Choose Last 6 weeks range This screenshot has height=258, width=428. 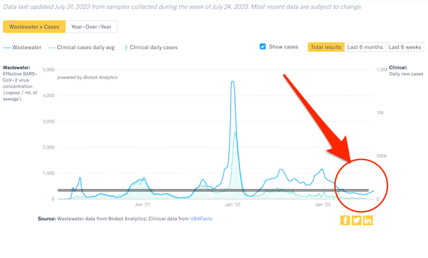pyautogui.click(x=404, y=47)
